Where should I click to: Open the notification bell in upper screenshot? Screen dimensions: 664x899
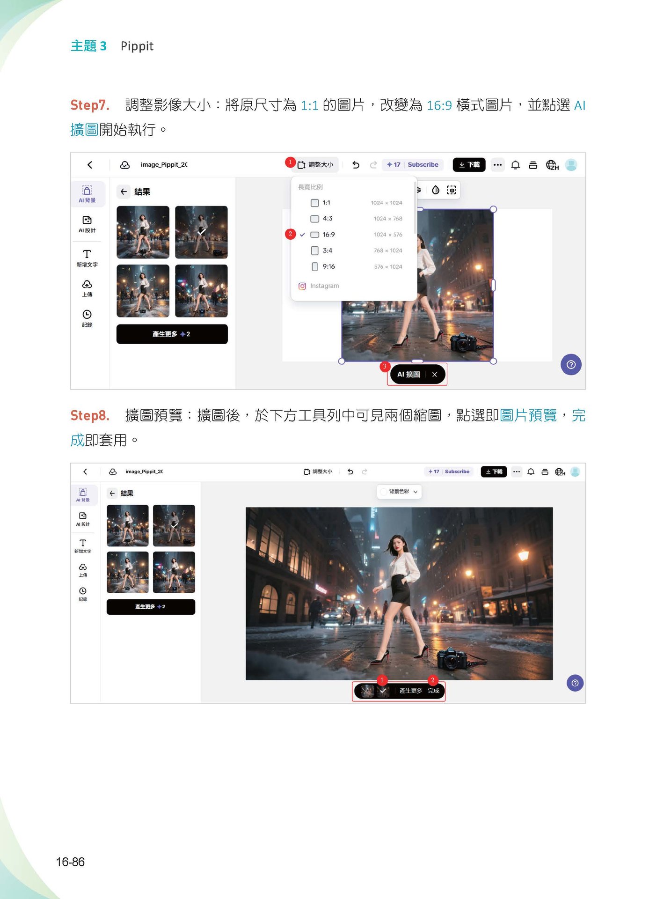(x=515, y=165)
